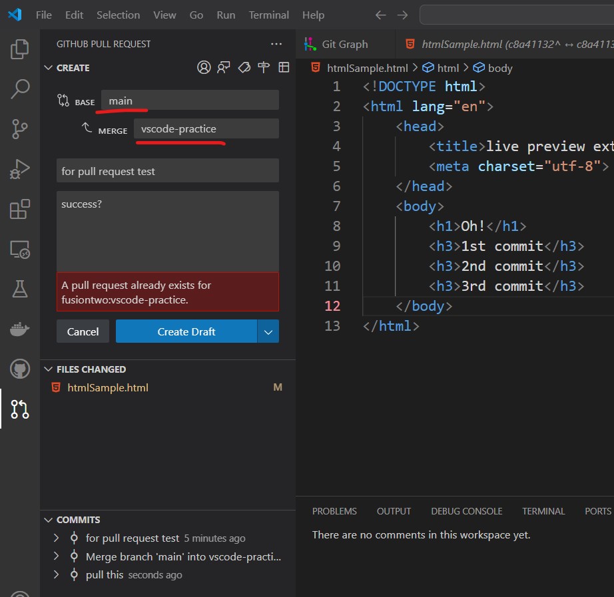Add project using the table icon
The image size is (614, 597).
coord(284,67)
